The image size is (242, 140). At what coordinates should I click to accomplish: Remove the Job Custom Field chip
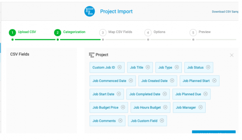162,121
